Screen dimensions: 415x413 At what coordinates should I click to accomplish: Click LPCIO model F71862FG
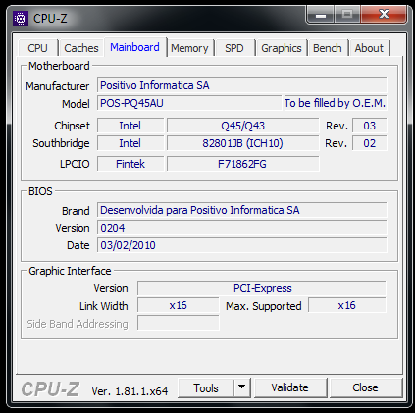click(242, 164)
